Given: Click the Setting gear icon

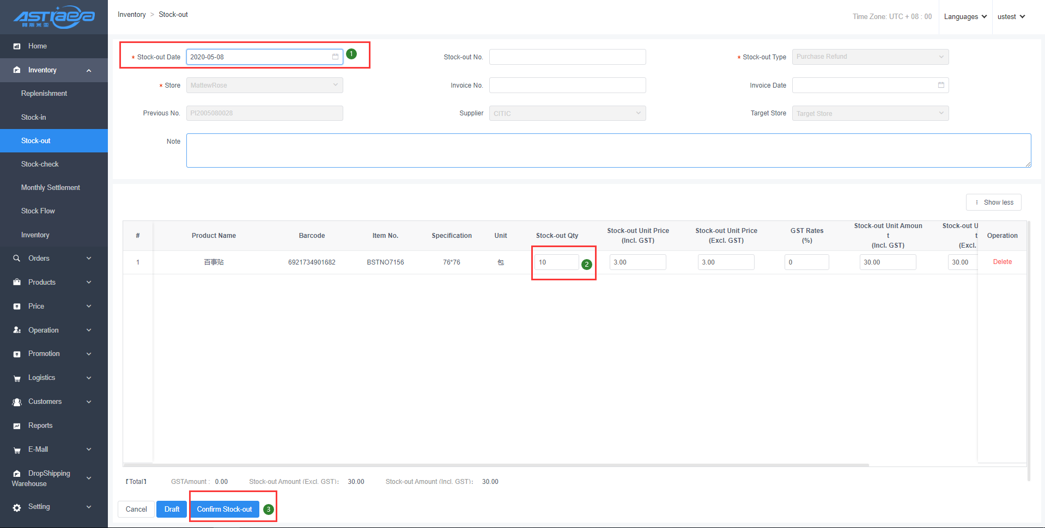Looking at the screenshot, I should pos(17,507).
